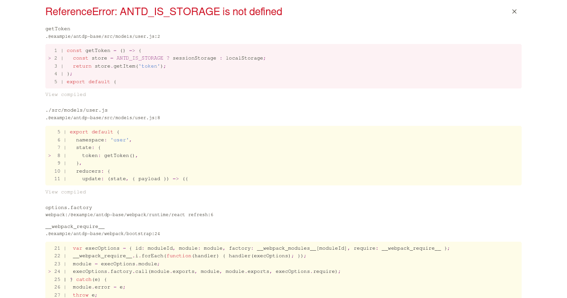Click line 8 token: getToken() in snippet
Image resolution: width=567 pixels, height=298 pixels.
coord(109,155)
